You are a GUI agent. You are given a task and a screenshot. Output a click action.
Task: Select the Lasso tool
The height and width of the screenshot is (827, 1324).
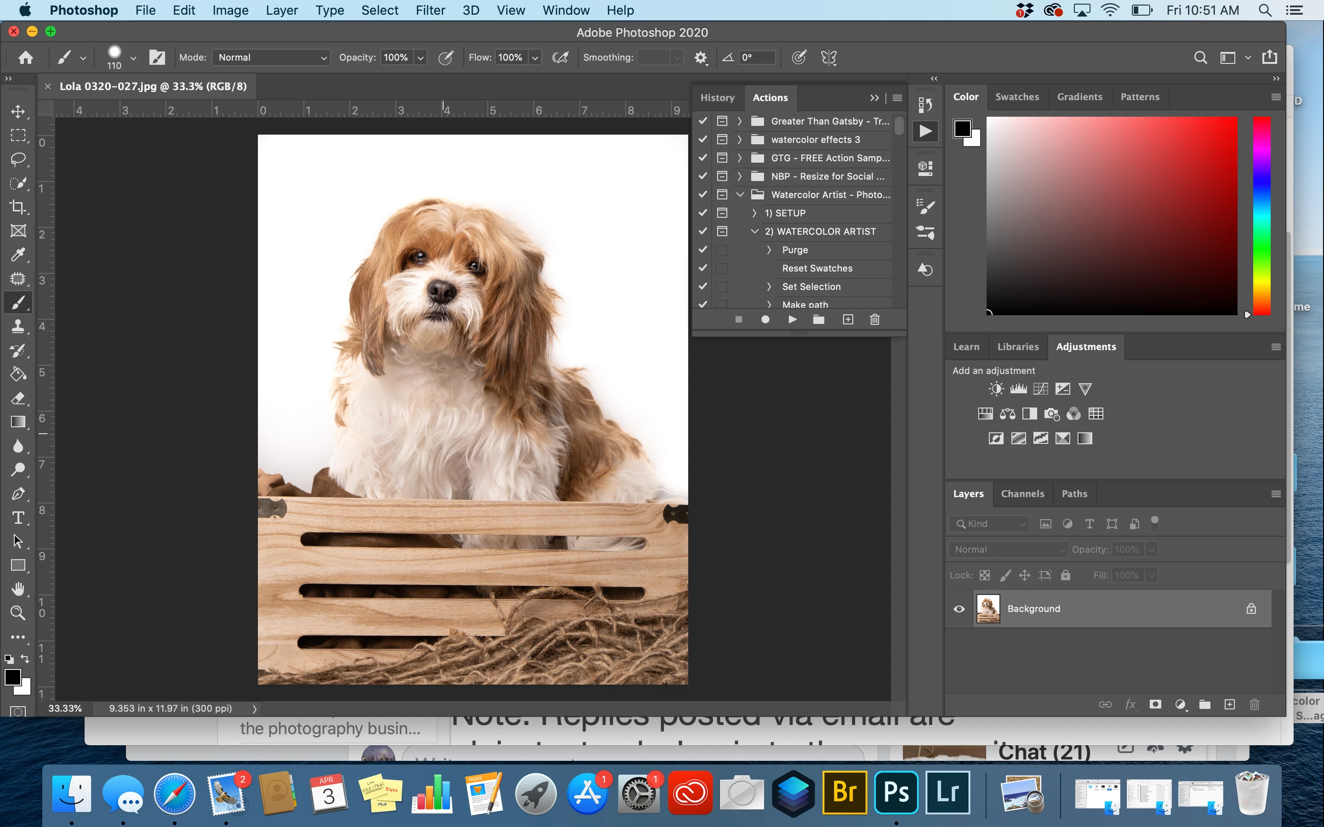click(x=18, y=159)
